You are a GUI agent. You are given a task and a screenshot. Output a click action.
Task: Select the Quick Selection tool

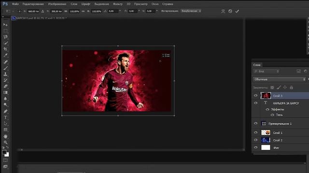click(x=5, y=43)
